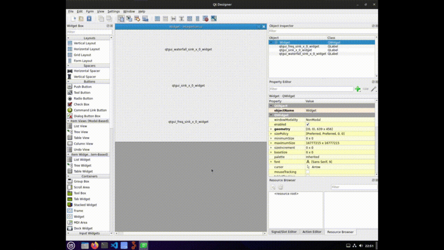The width and height of the screenshot is (444, 250).
Task: Open the Help menu
Action: pos(142,12)
